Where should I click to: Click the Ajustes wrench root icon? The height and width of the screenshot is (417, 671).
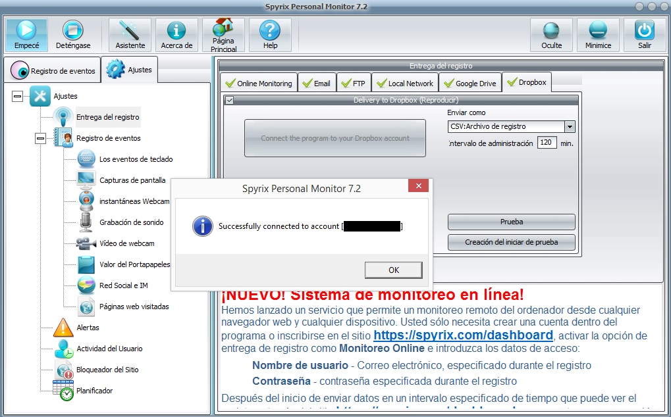(40, 96)
